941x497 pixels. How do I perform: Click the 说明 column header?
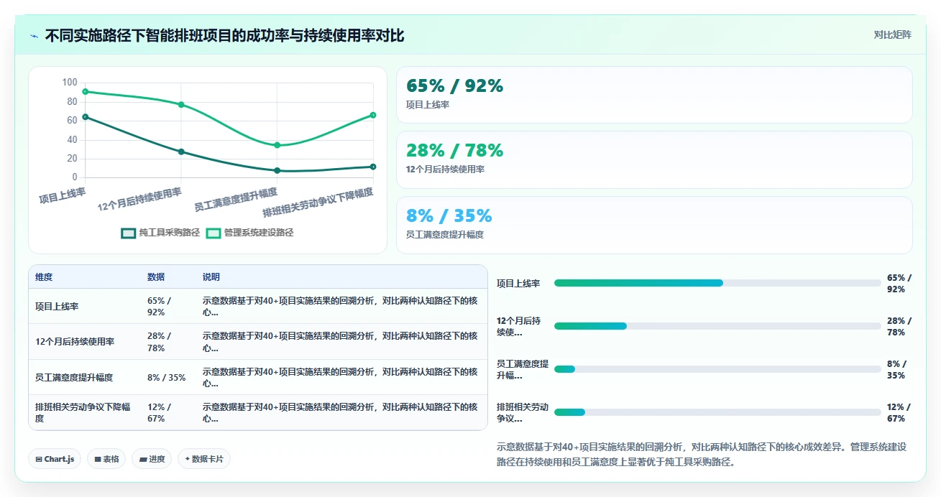tap(211, 277)
